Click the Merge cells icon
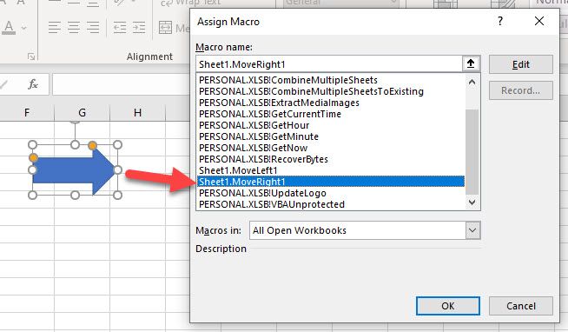The height and width of the screenshot is (332, 568). coord(166,28)
